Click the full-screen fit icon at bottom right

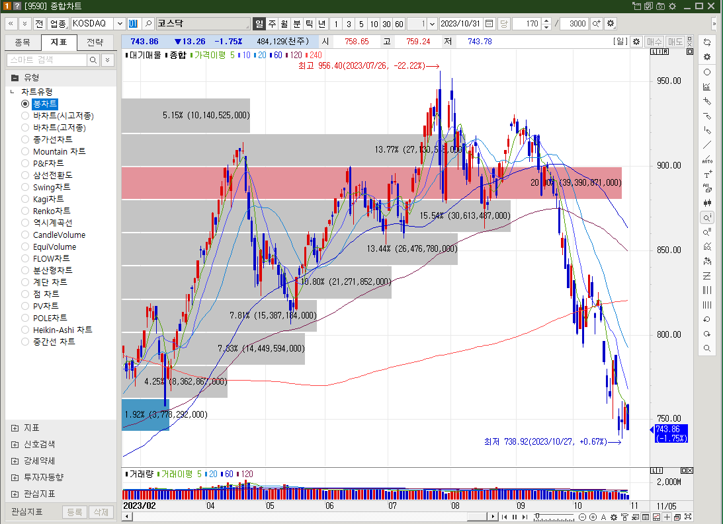(x=688, y=517)
